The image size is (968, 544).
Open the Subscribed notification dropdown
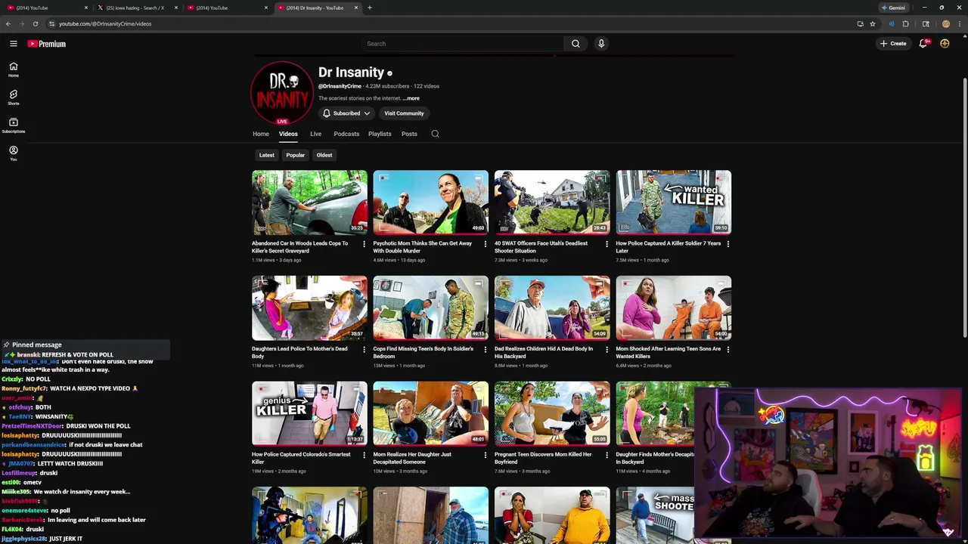tap(346, 113)
